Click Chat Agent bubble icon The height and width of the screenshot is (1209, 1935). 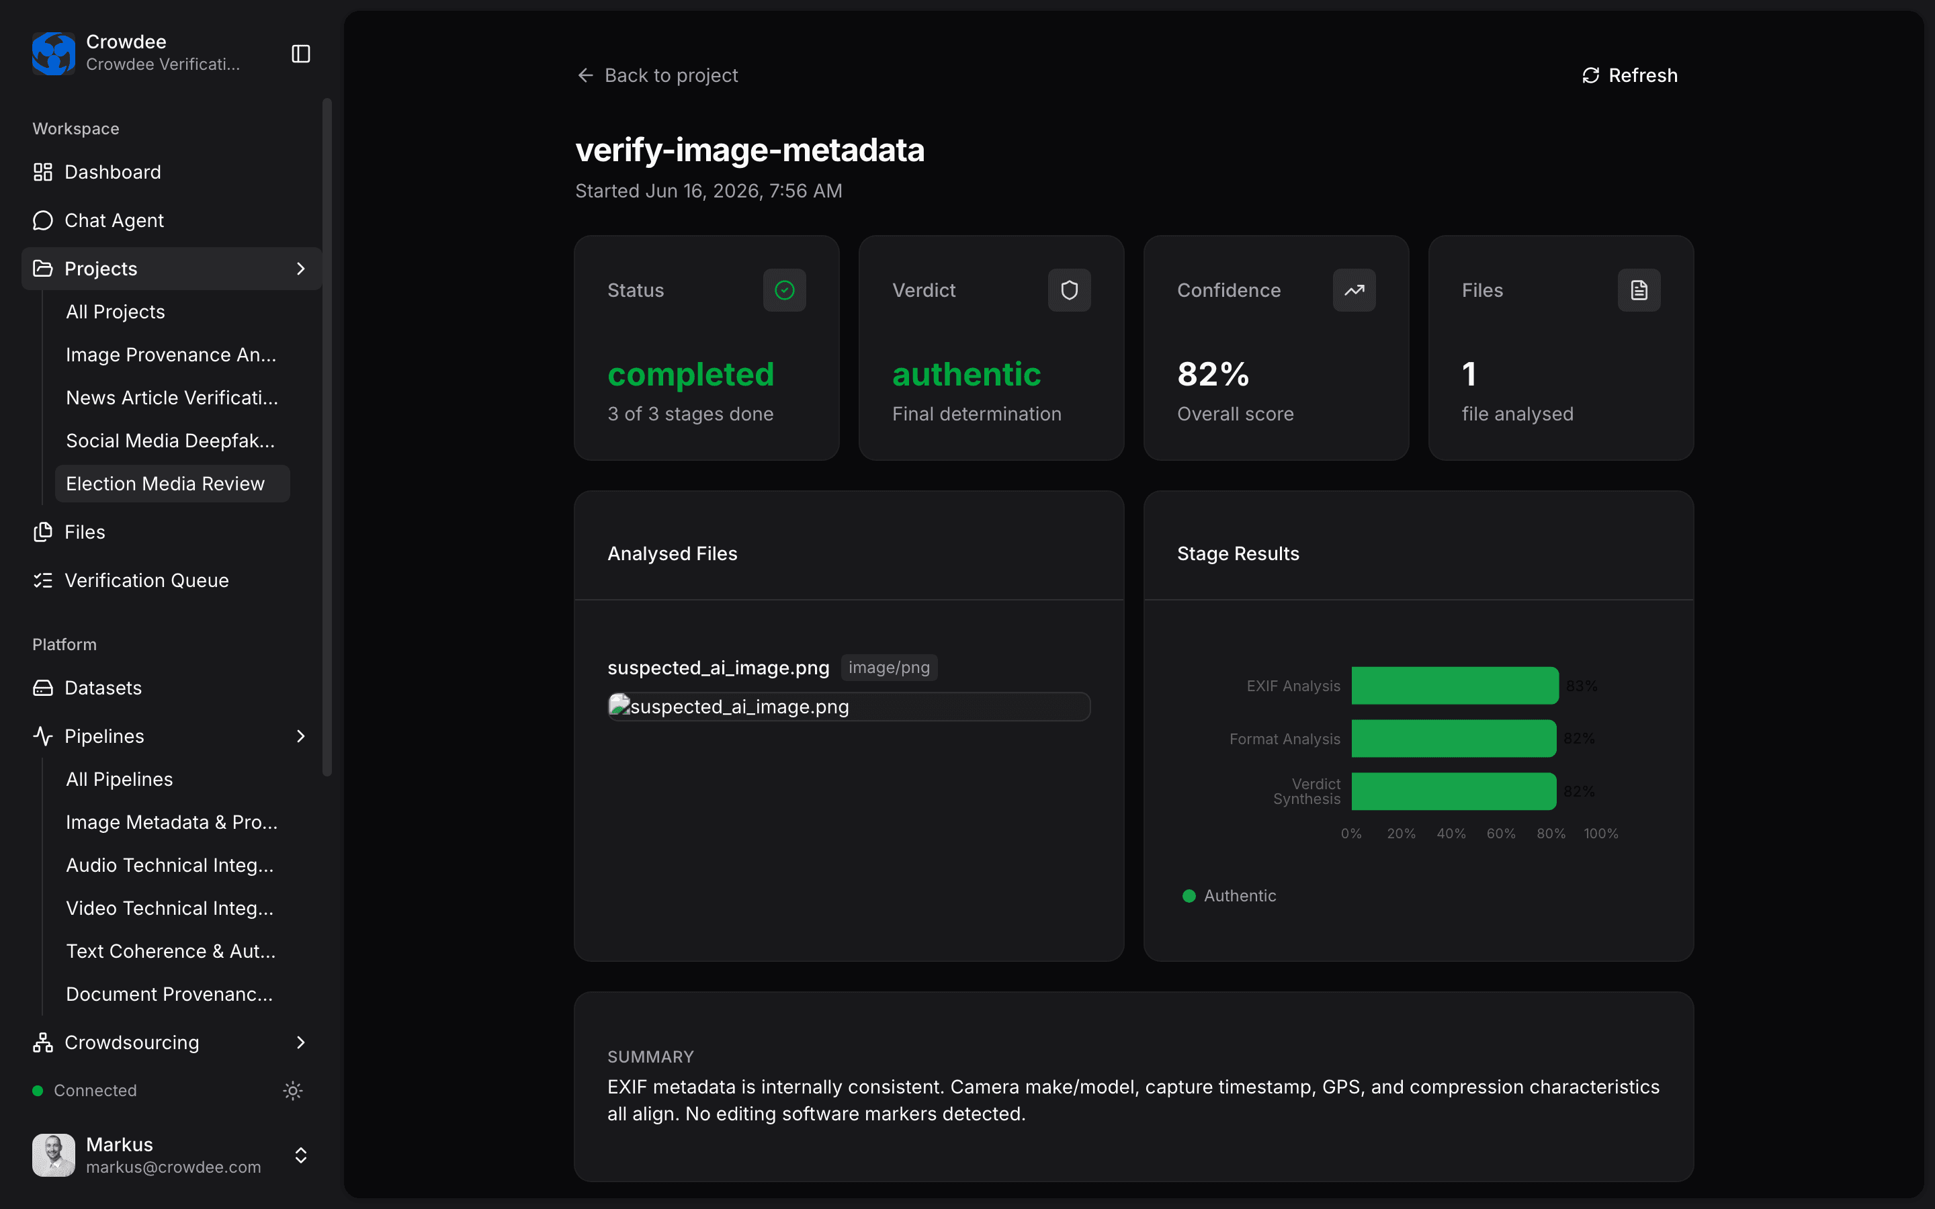(x=42, y=220)
